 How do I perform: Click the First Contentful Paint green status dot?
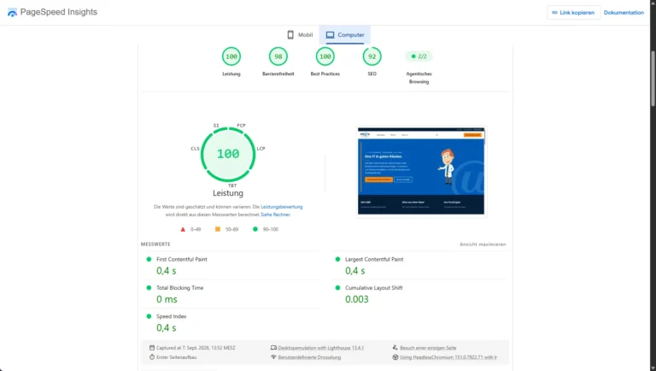[149, 259]
